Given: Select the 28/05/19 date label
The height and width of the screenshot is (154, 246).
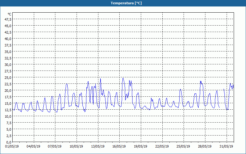Looking at the screenshot, I should (x=205, y=147).
